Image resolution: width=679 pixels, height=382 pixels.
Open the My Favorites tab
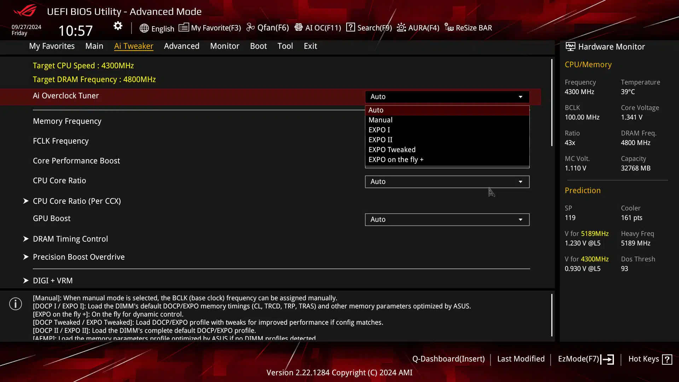[x=52, y=46]
